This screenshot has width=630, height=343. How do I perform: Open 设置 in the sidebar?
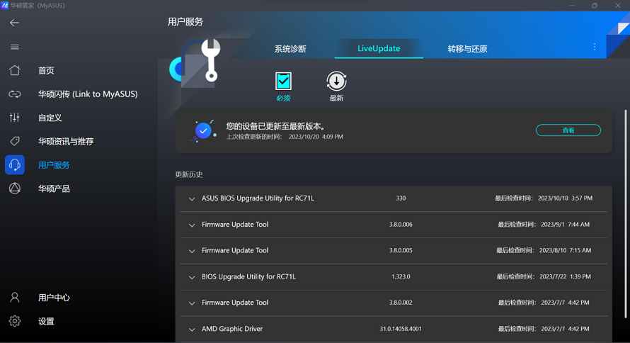click(x=46, y=321)
